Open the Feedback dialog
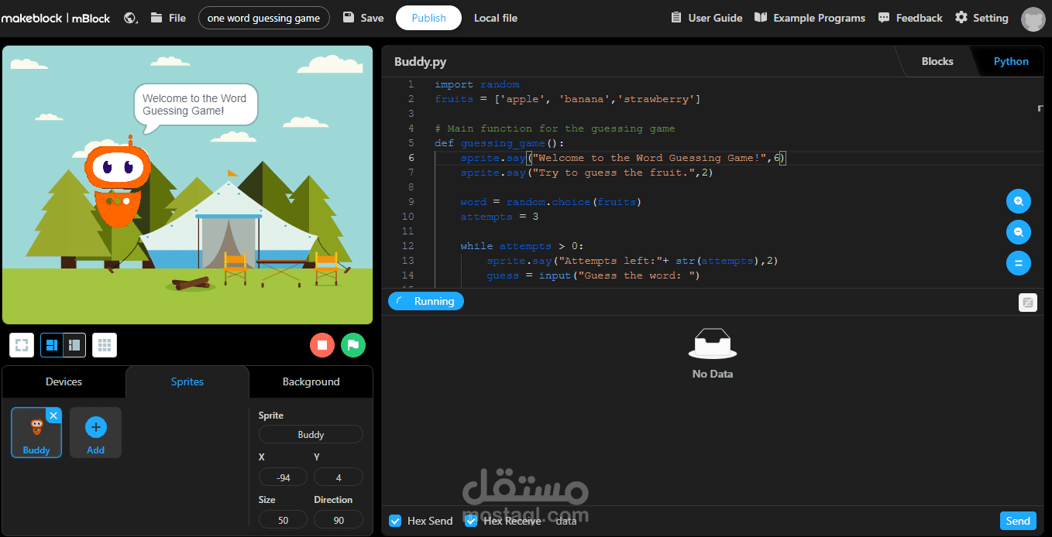Screen dimensions: 1052x537 tap(910, 18)
